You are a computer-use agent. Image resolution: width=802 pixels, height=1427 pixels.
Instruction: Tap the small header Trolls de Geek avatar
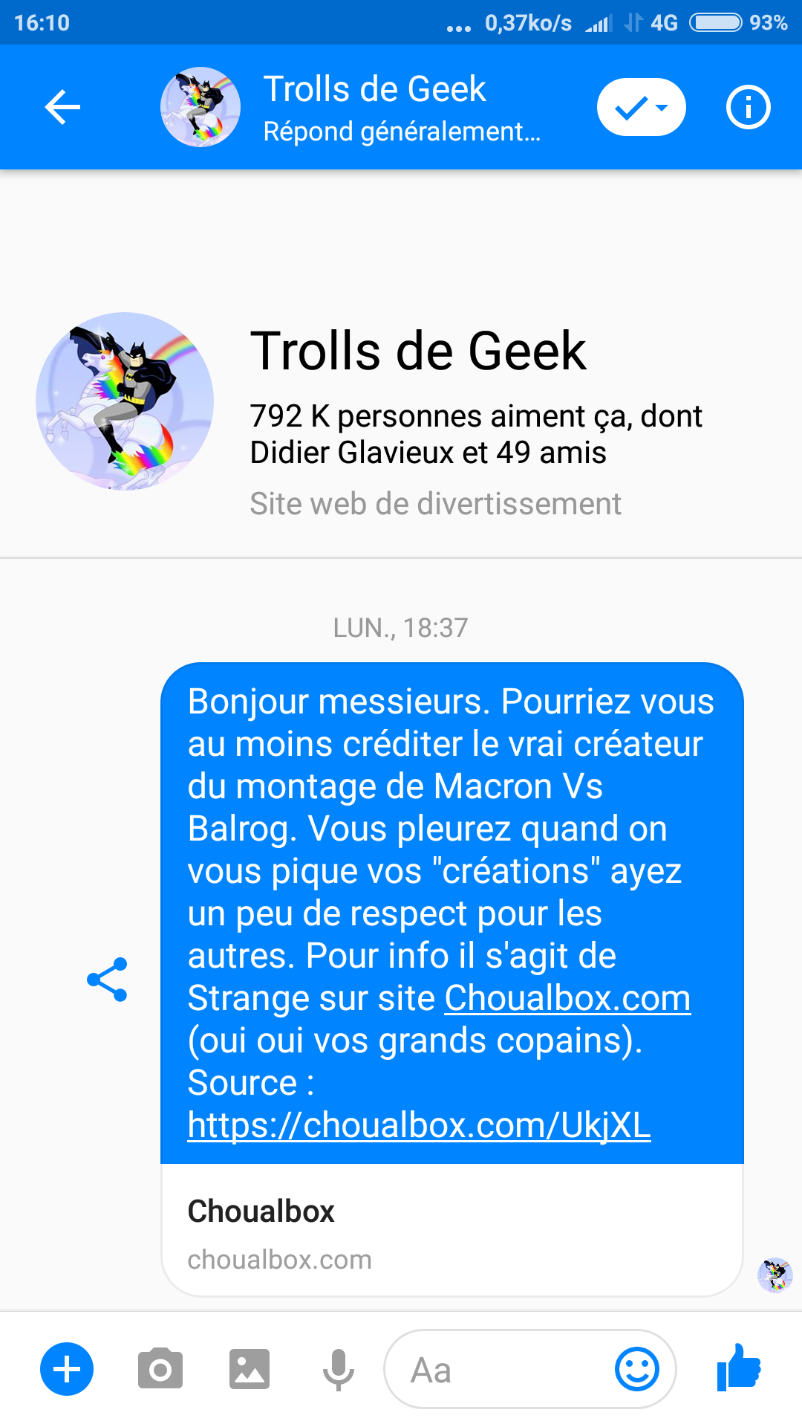coord(200,107)
